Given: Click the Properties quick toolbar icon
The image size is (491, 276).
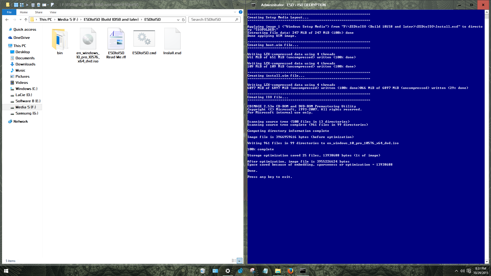Looking at the screenshot, I should pyautogui.click(x=44, y=5).
